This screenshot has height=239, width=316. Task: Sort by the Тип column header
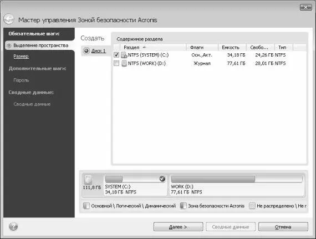[284, 48]
